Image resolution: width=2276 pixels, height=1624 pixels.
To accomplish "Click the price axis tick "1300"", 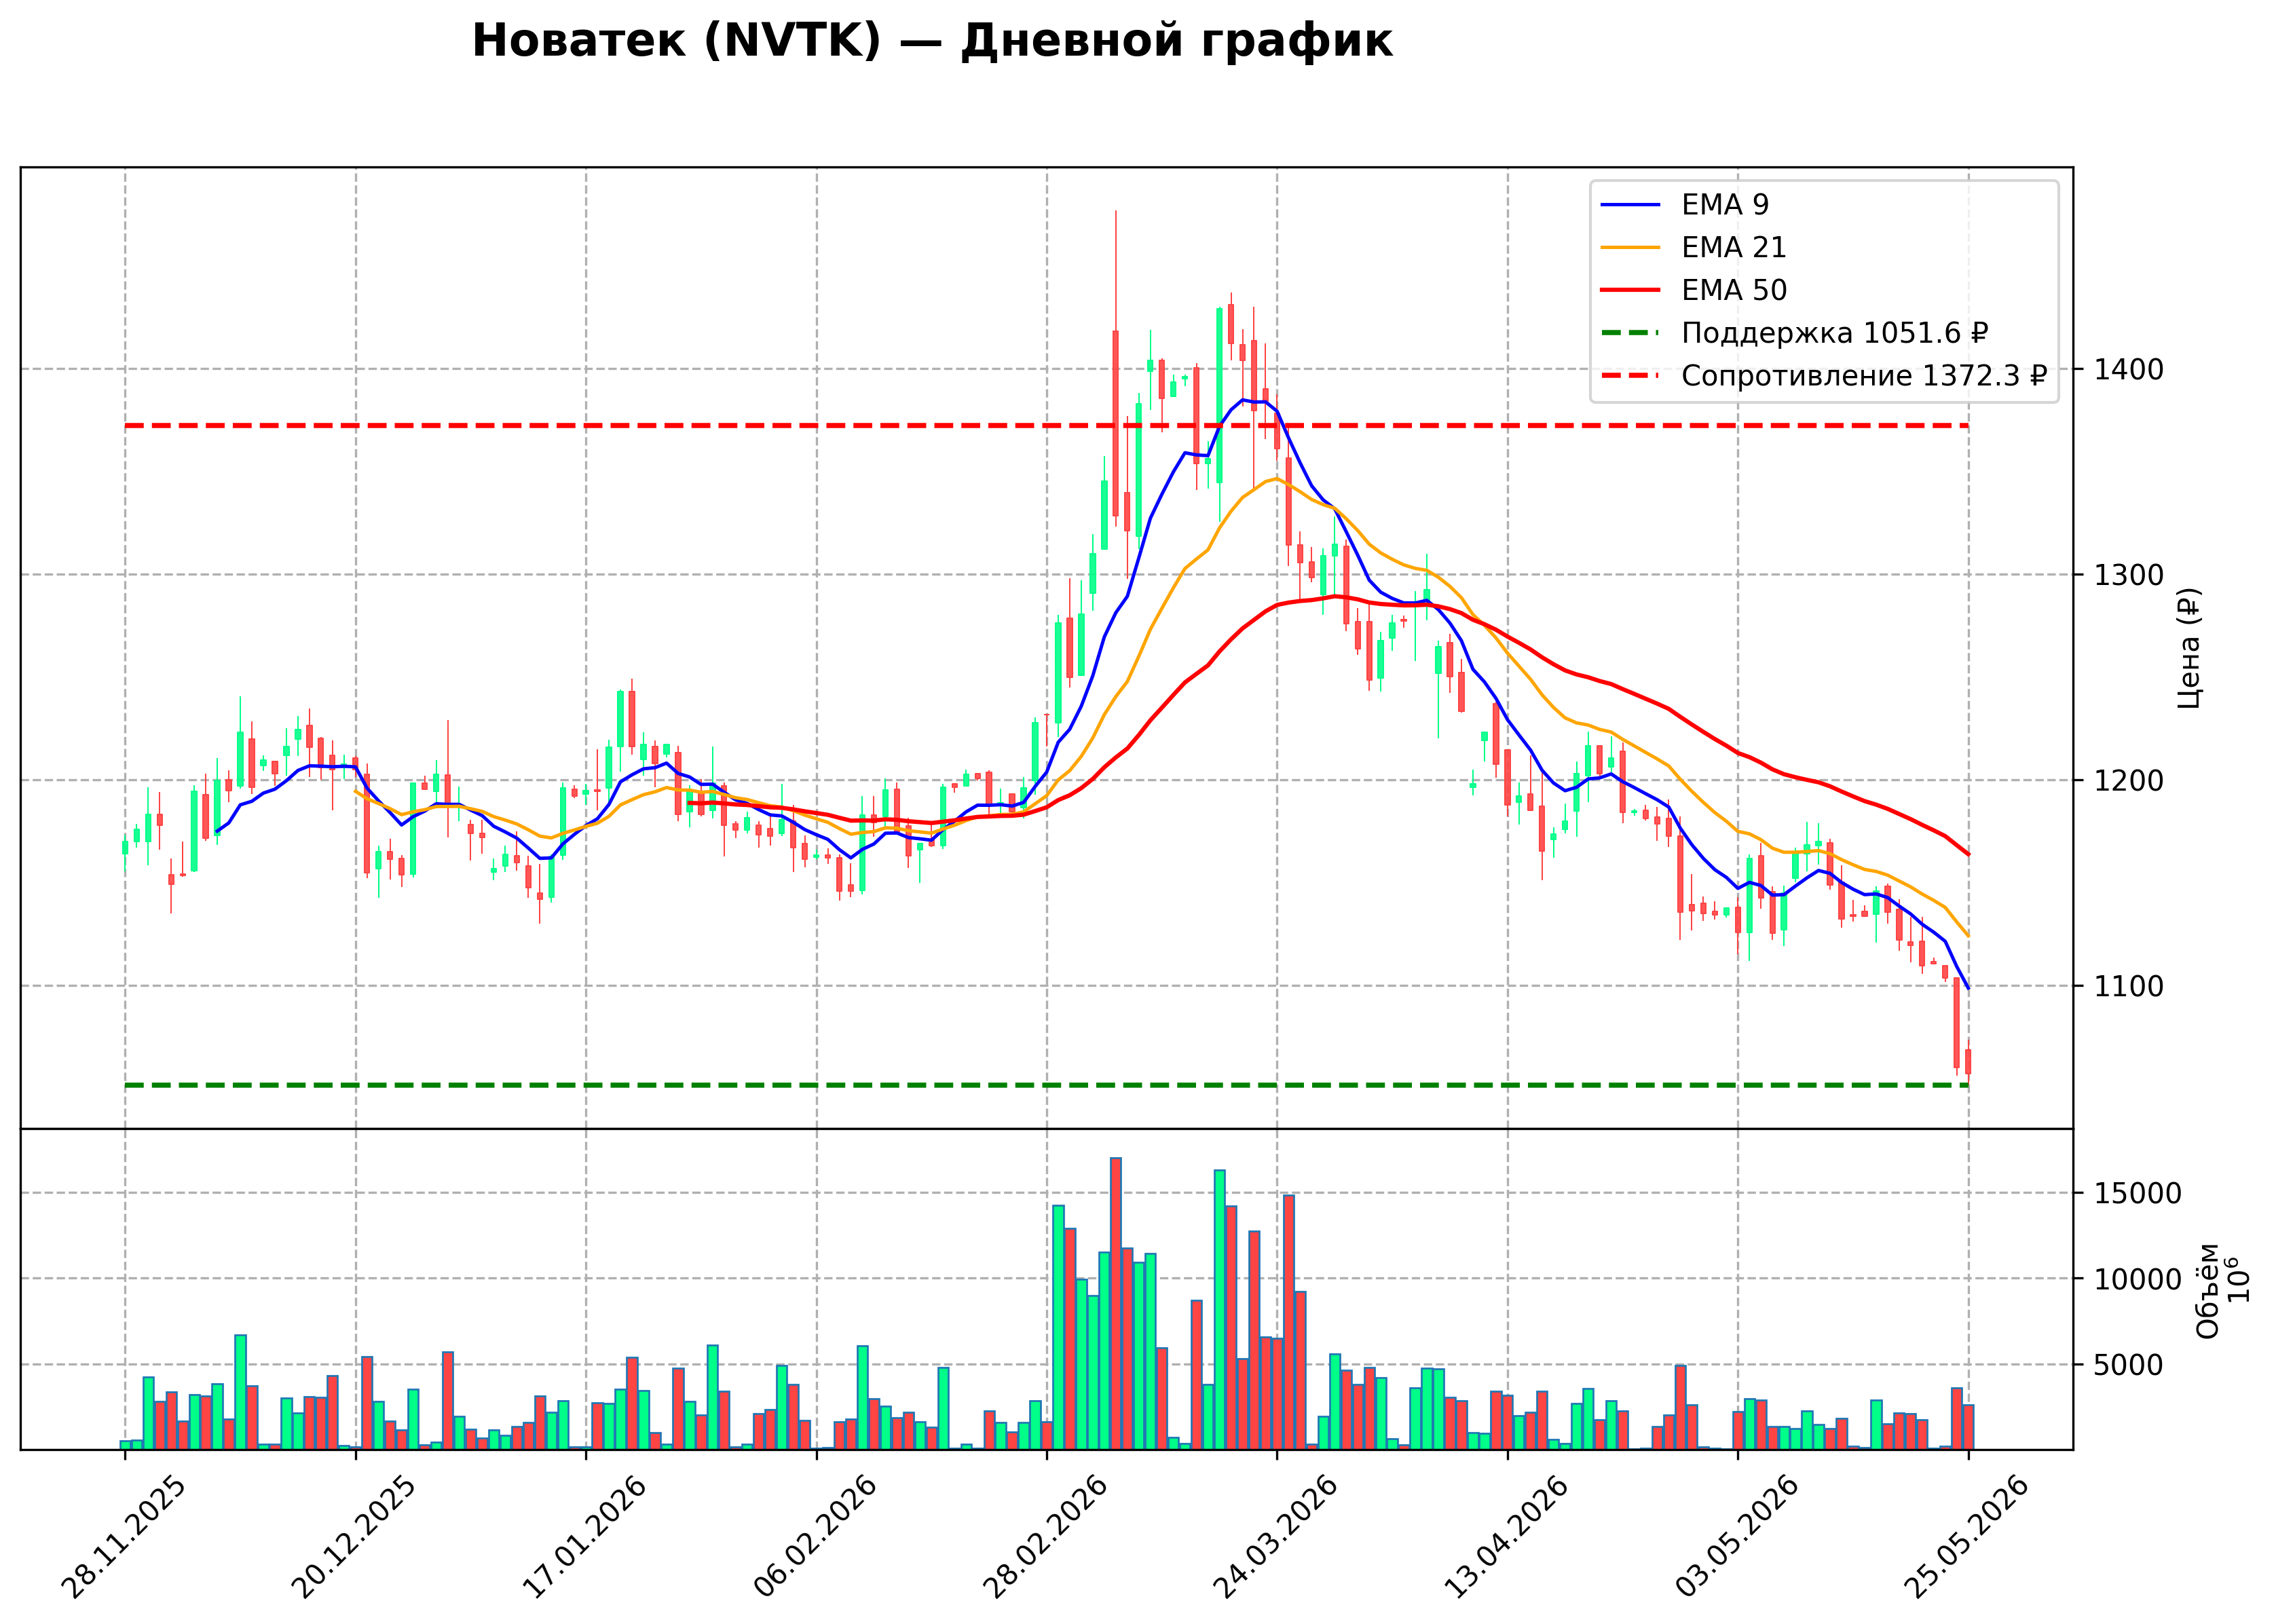I will (x=2129, y=575).
